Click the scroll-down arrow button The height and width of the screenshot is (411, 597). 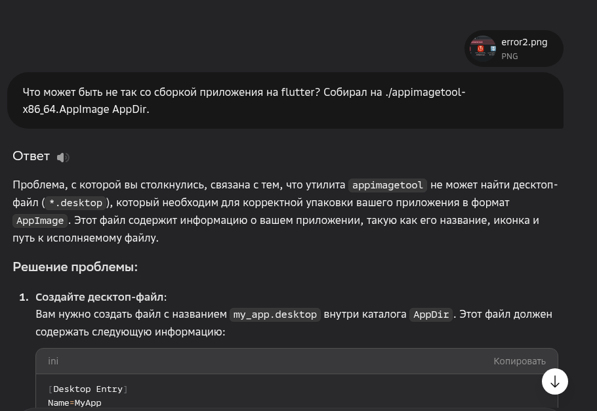554,381
